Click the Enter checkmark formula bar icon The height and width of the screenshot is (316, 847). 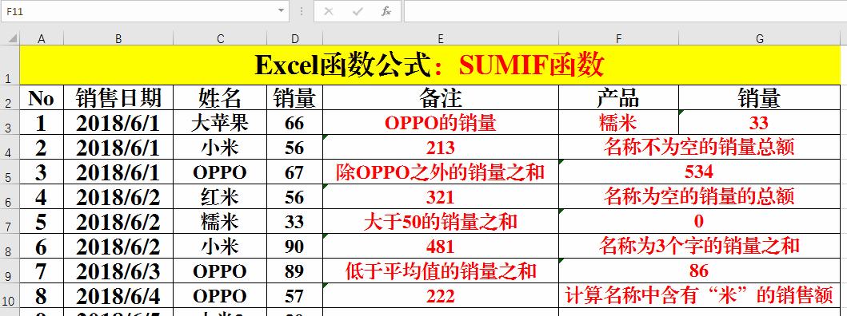point(357,11)
